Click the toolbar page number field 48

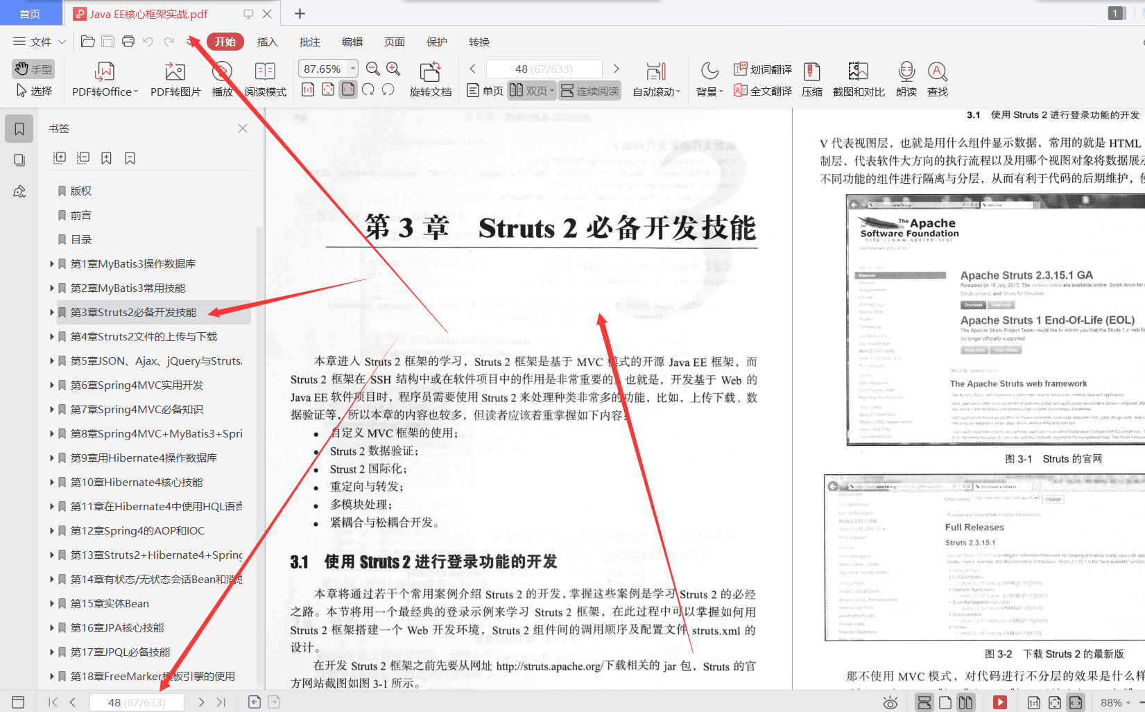click(x=544, y=69)
